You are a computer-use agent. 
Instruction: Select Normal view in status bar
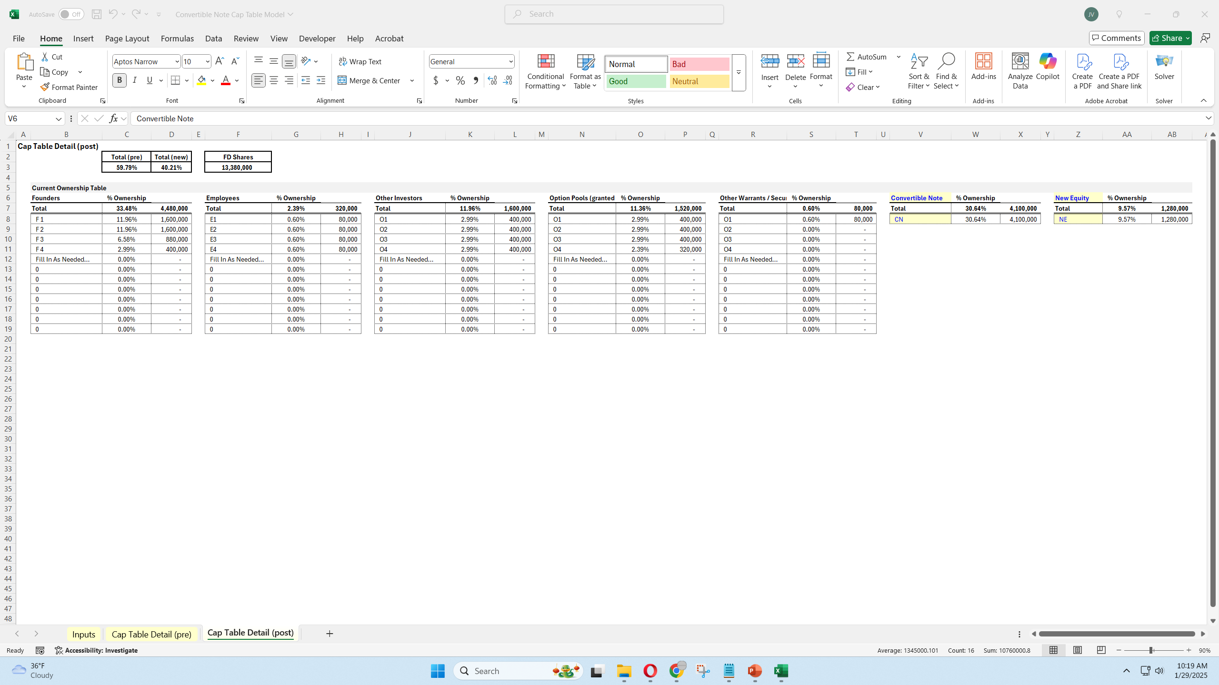(x=1053, y=650)
